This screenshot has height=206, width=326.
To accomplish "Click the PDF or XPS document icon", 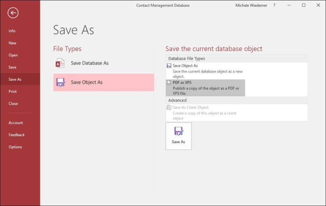I will click(169, 82).
